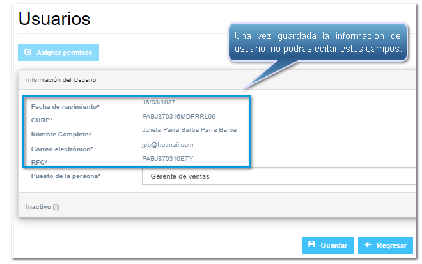
Task: Click the name Julieta Parra Barba
Action: [189, 130]
